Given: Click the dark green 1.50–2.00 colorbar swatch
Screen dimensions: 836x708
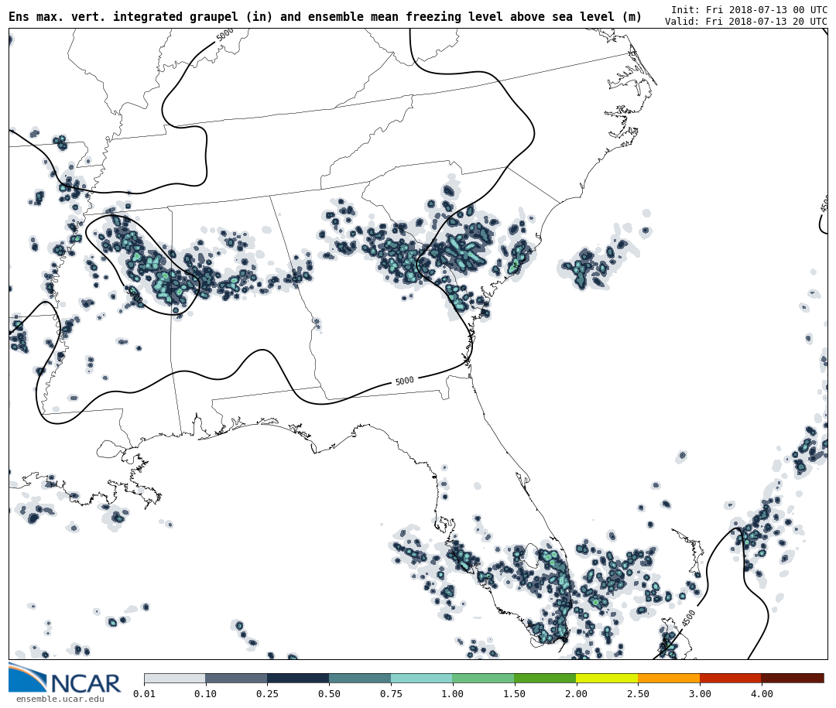Looking at the screenshot, I should click(545, 678).
